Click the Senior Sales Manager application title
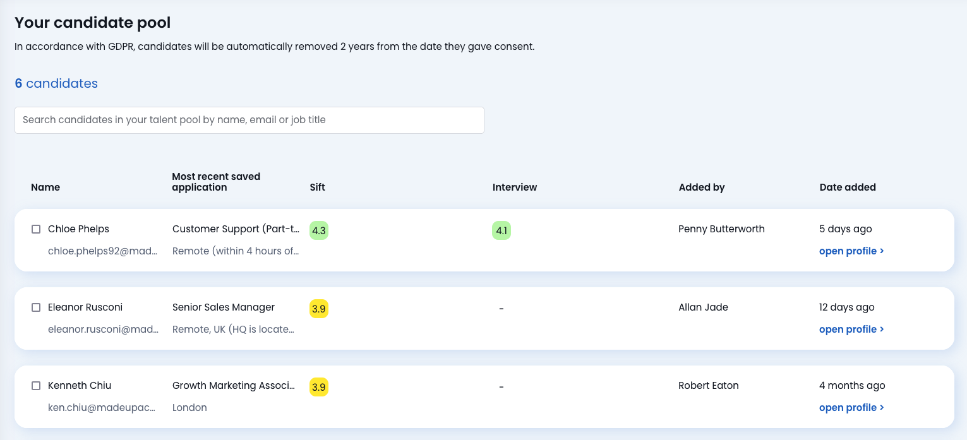The image size is (967, 440). coord(224,307)
